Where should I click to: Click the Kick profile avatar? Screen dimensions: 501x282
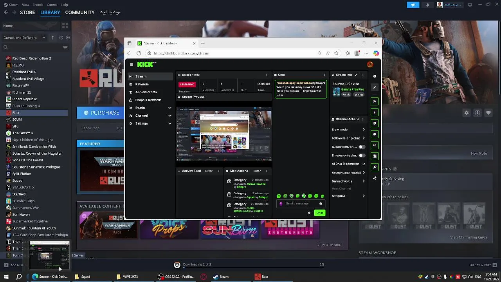(x=370, y=65)
